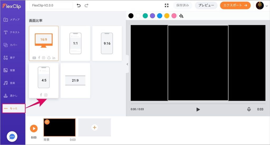Undo the last action
Image resolution: width=270 pixels, height=145 pixels.
(79, 6)
